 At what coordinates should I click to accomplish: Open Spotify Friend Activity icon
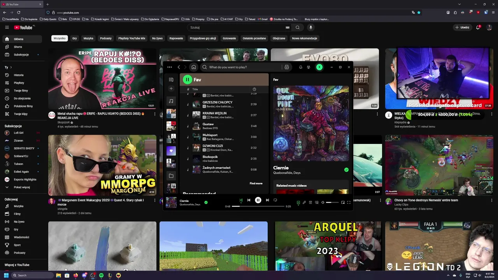pyautogui.click(x=309, y=67)
